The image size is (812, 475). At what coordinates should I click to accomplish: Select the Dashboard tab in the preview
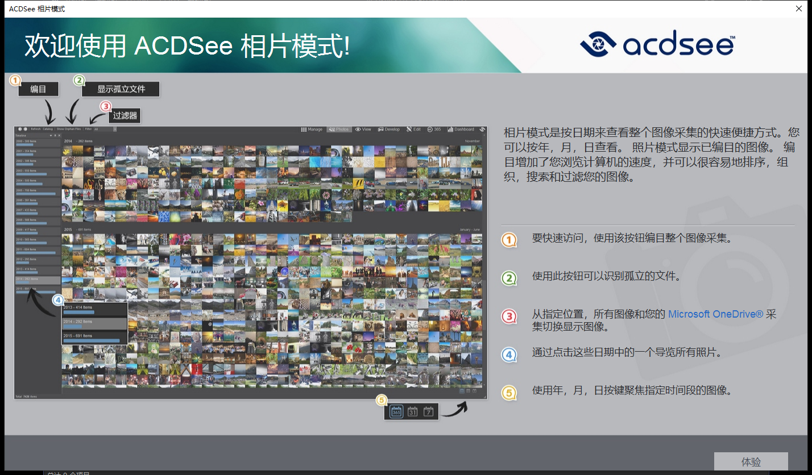tap(461, 129)
